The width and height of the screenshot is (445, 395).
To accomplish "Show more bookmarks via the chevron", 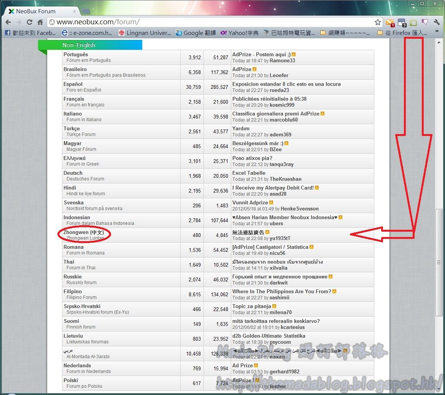I will [x=437, y=31].
